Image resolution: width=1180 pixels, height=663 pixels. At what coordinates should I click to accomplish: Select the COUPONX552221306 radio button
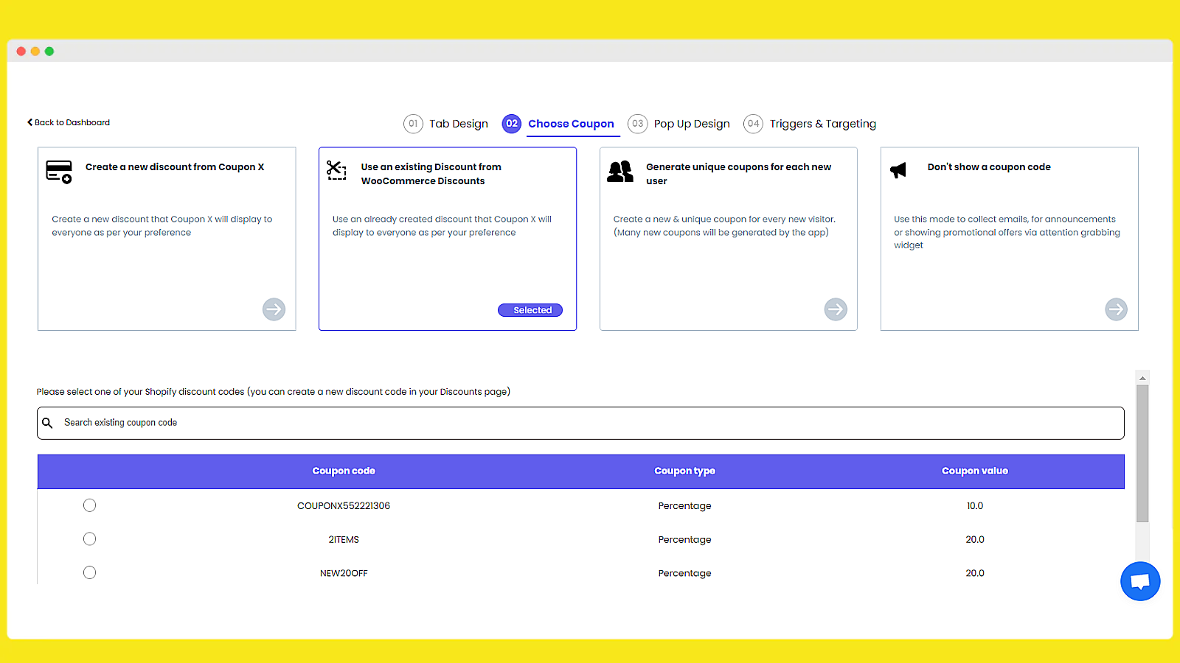[90, 505]
